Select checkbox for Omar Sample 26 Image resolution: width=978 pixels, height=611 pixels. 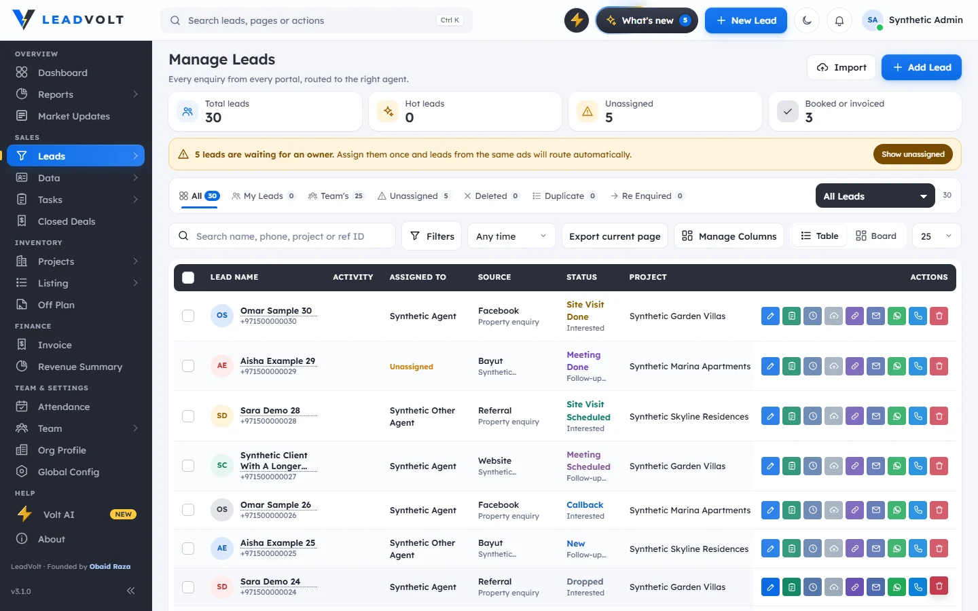[x=188, y=510]
